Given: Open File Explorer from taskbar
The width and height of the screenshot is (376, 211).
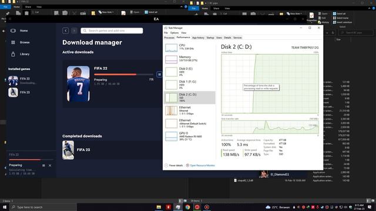Looking at the screenshot, I should point(159,207).
